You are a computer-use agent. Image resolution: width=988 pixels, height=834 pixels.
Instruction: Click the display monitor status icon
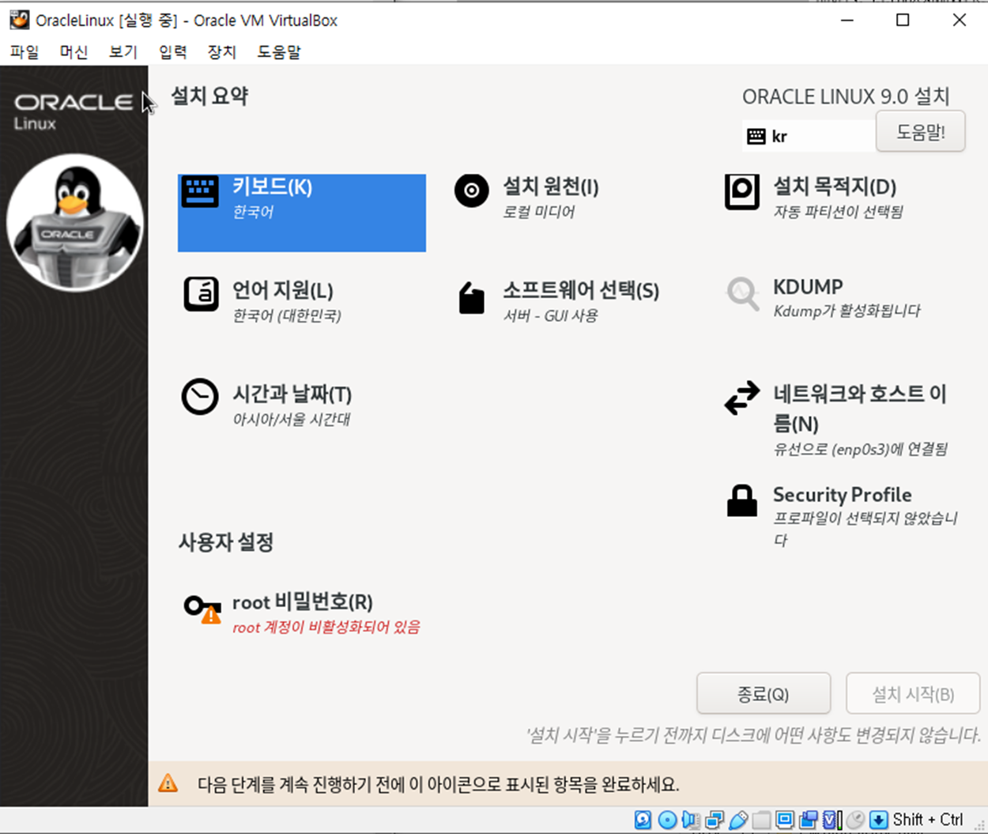click(x=785, y=820)
